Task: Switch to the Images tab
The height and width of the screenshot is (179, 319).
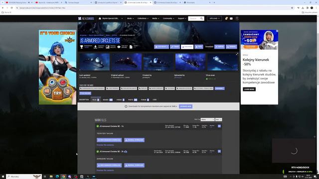Action: point(108,100)
